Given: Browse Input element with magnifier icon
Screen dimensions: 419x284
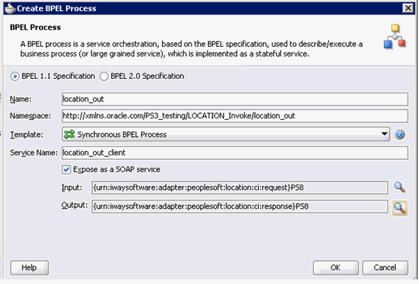Looking at the screenshot, I should pos(400,187).
